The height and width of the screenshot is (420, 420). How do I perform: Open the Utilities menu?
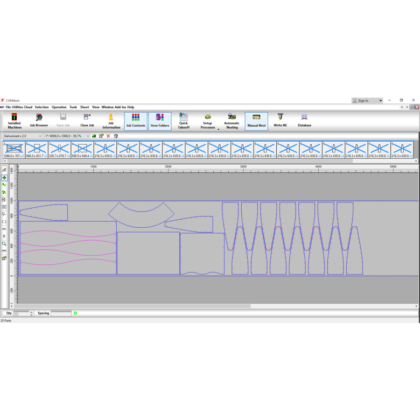(17, 107)
